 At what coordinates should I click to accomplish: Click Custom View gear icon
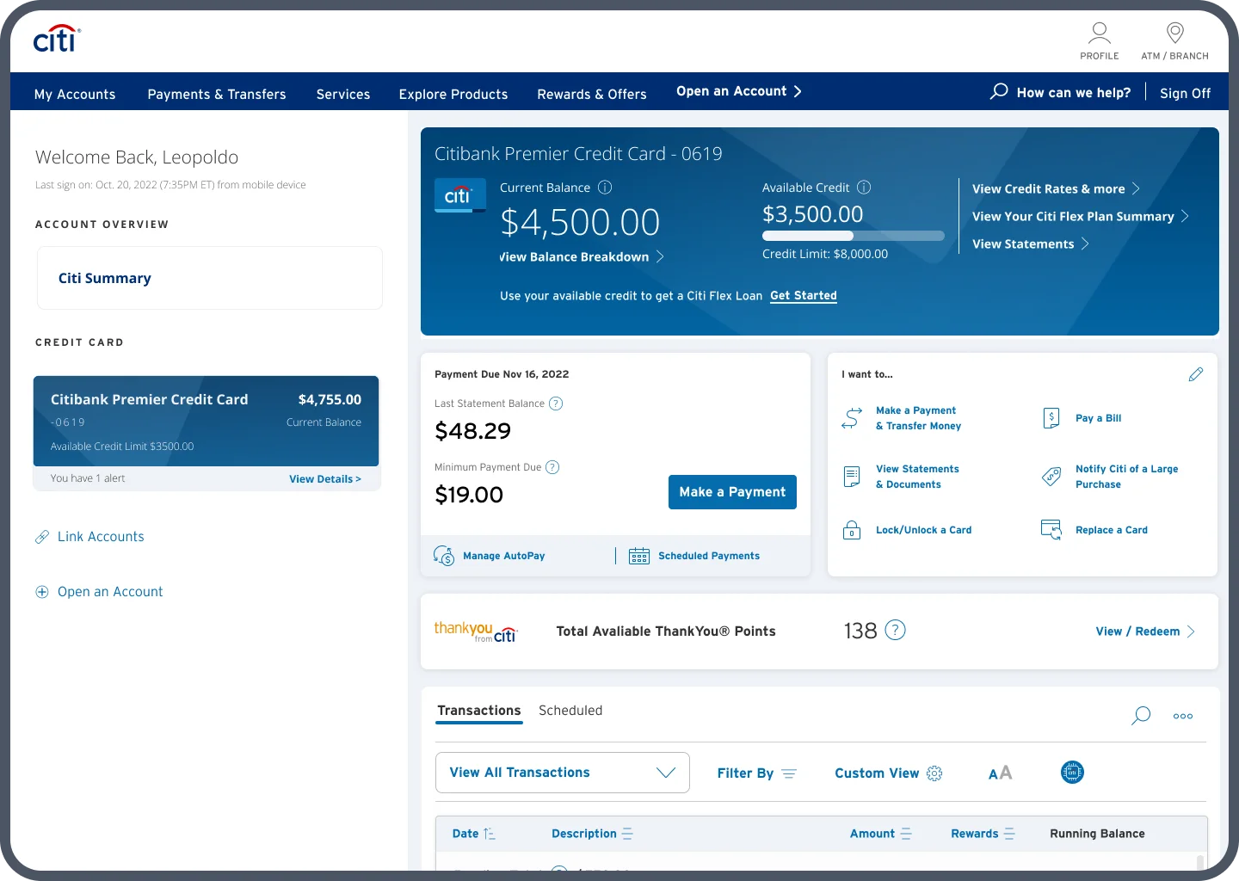tap(934, 773)
